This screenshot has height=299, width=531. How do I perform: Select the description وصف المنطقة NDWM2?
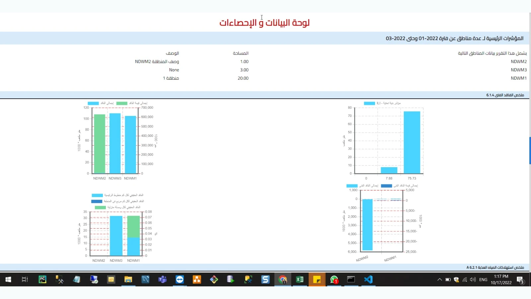[x=157, y=62]
